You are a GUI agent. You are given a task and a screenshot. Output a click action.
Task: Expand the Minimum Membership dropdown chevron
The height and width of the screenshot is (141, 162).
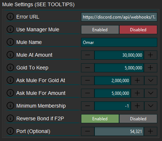[151, 106]
